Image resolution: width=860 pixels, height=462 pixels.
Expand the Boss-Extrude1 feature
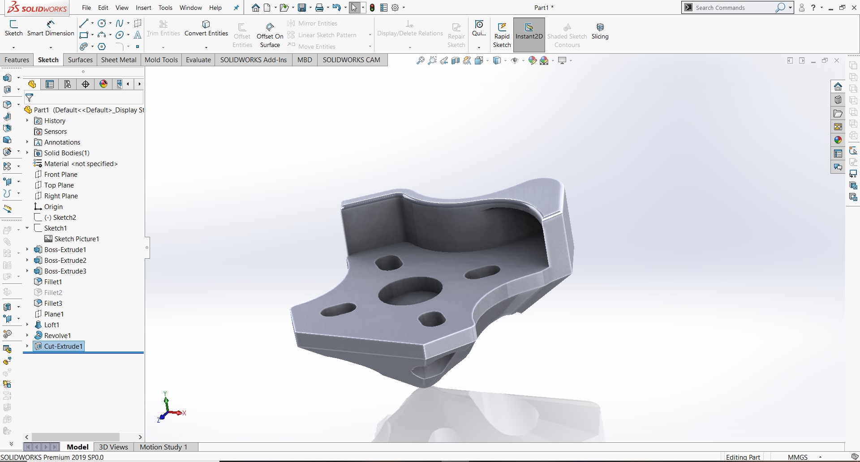[27, 250]
